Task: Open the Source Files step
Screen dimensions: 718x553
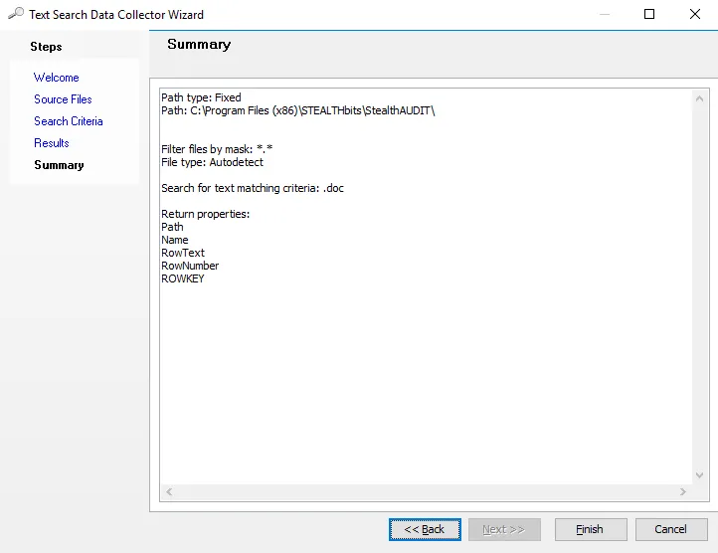Action: [63, 99]
